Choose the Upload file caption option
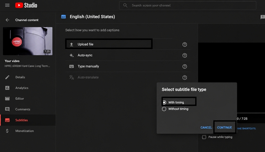Screen dimensions: 265x152 109,44
